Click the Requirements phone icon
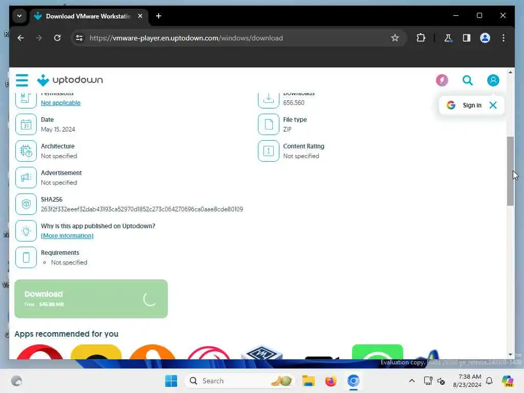Image resolution: width=524 pixels, height=393 pixels. tap(26, 257)
